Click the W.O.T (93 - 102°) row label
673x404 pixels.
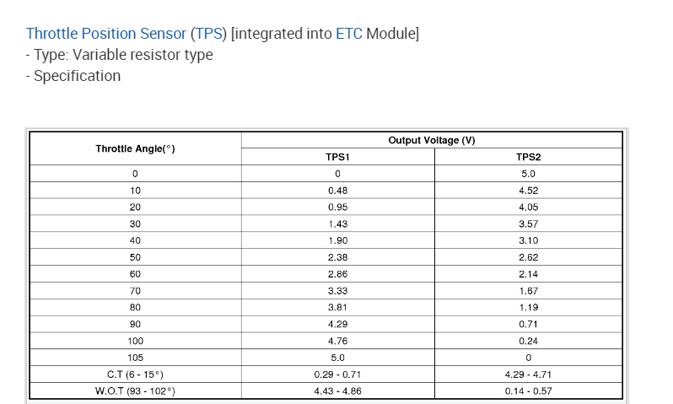click(135, 391)
